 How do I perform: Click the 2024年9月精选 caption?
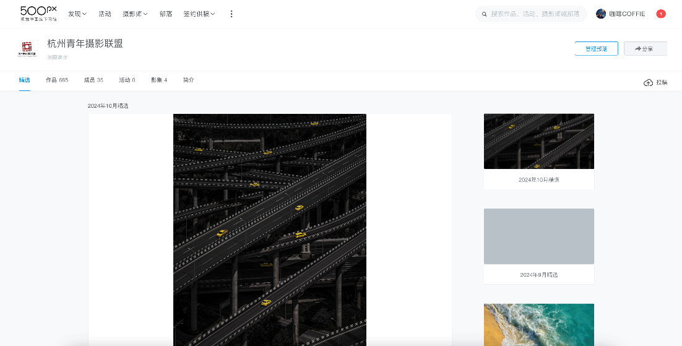[539, 275]
